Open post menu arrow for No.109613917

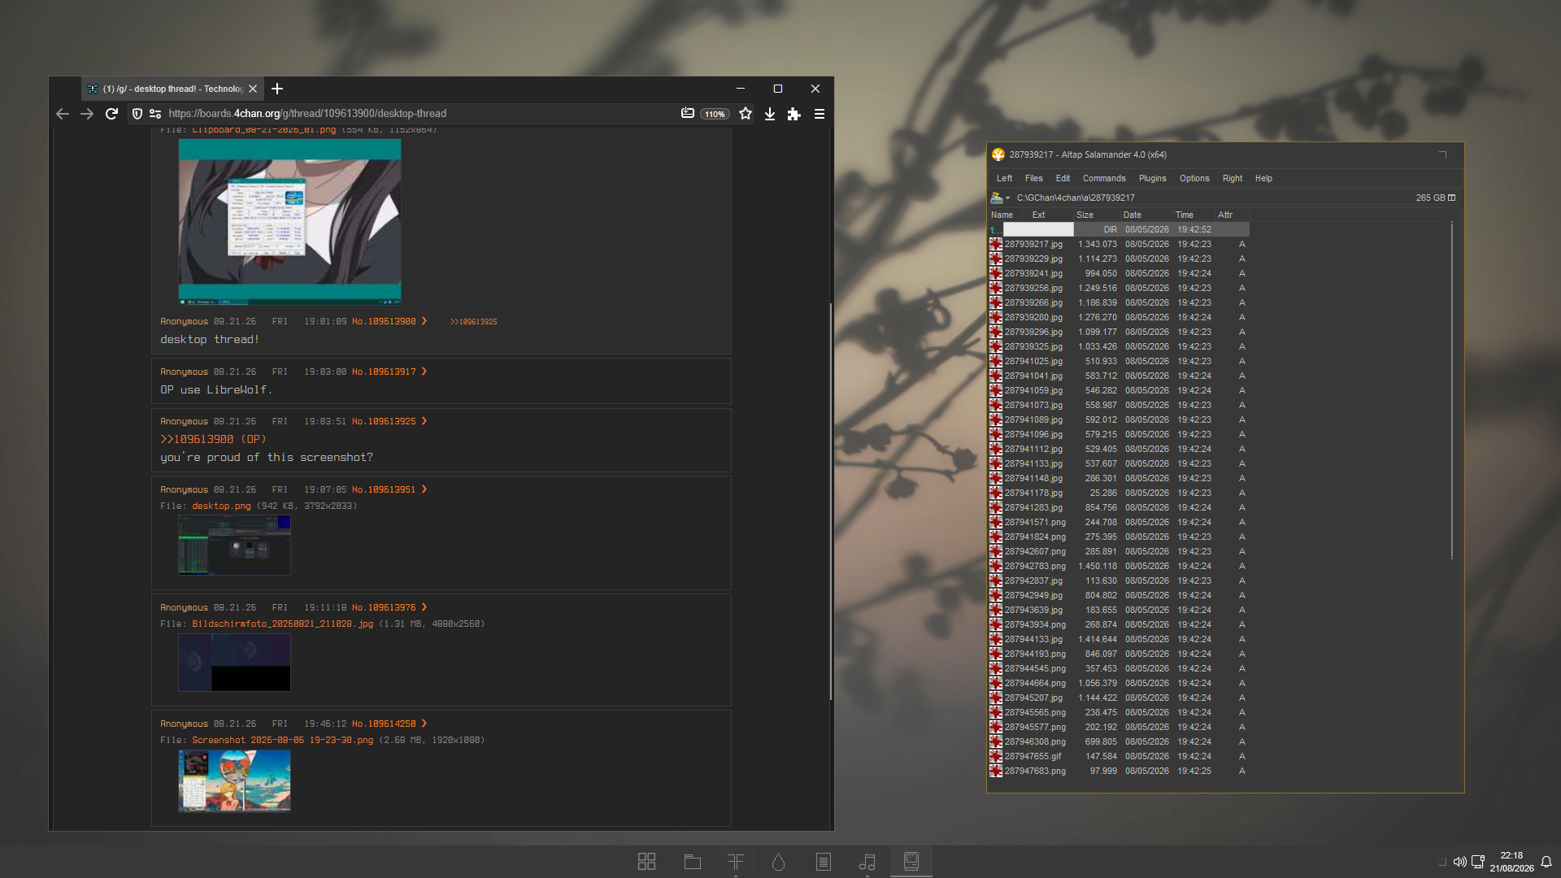pyautogui.click(x=424, y=372)
